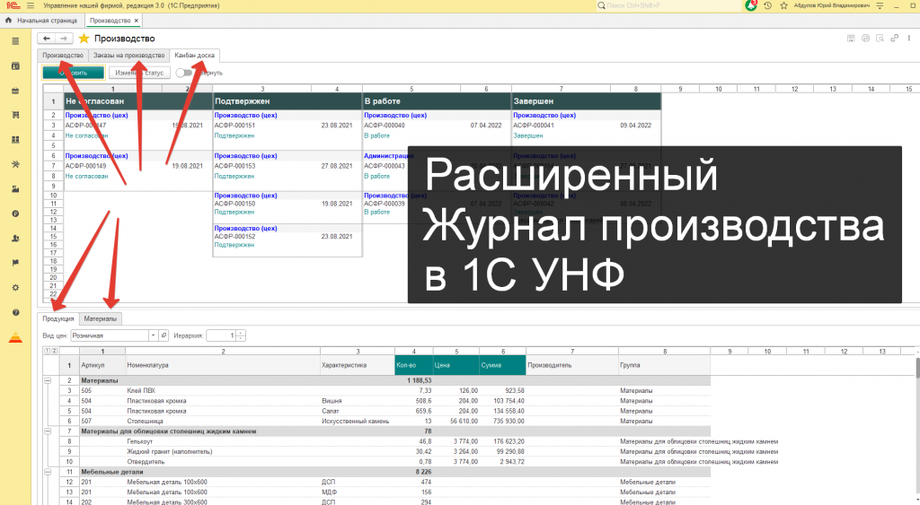Open the history clock icon
The width and height of the screenshot is (920, 505).
click(x=767, y=5)
